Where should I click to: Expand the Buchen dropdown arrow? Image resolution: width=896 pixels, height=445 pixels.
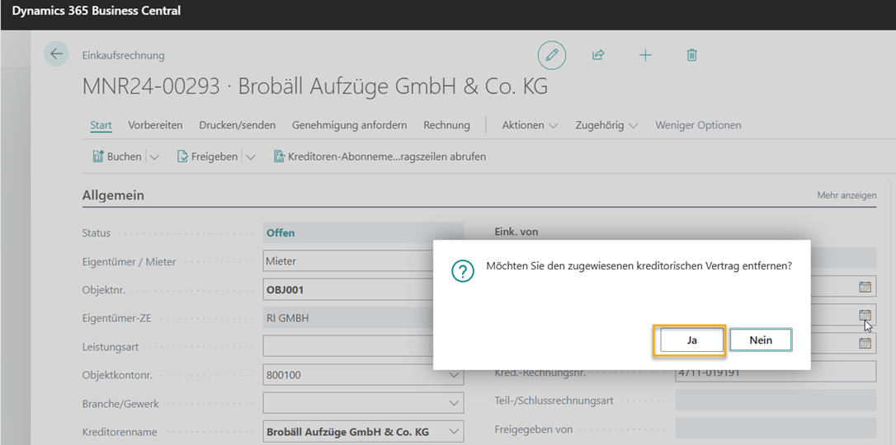pyautogui.click(x=154, y=157)
